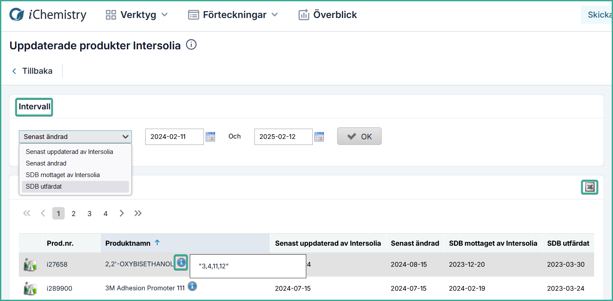Click SDB mottaget date 2023-12-20
613x301 pixels.
click(x=467, y=265)
